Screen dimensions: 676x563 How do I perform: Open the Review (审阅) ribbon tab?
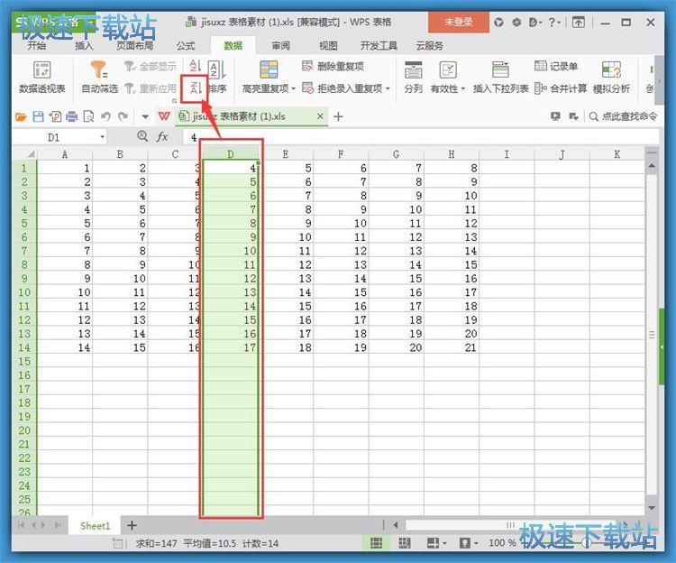280,45
